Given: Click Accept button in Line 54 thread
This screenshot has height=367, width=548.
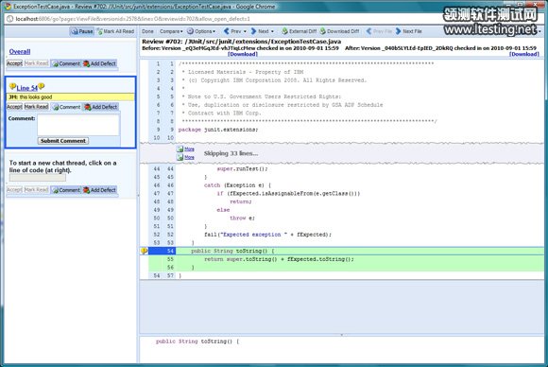Looking at the screenshot, I should [14, 107].
